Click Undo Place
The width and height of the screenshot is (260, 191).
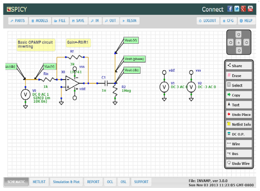239,114
